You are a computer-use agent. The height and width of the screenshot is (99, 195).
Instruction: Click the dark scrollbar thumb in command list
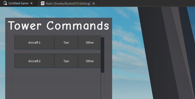click(x=103, y=55)
